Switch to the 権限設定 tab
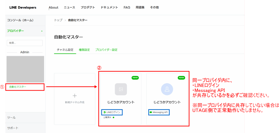The width and height of the screenshot is (279, 133). (84, 50)
